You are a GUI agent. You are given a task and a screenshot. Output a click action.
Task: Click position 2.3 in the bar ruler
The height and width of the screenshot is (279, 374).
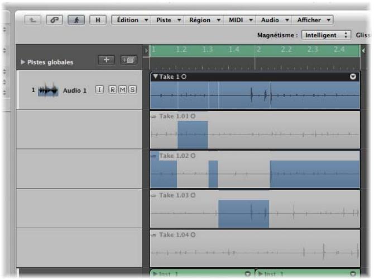[312, 50]
